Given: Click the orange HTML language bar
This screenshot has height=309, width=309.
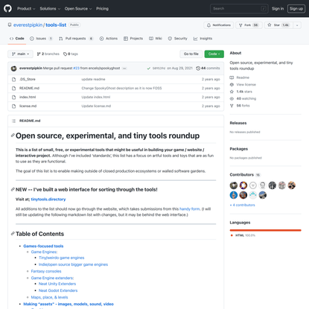Looking at the screenshot, I should [265, 230].
